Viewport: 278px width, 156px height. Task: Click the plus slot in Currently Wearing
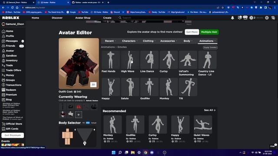coord(79,115)
